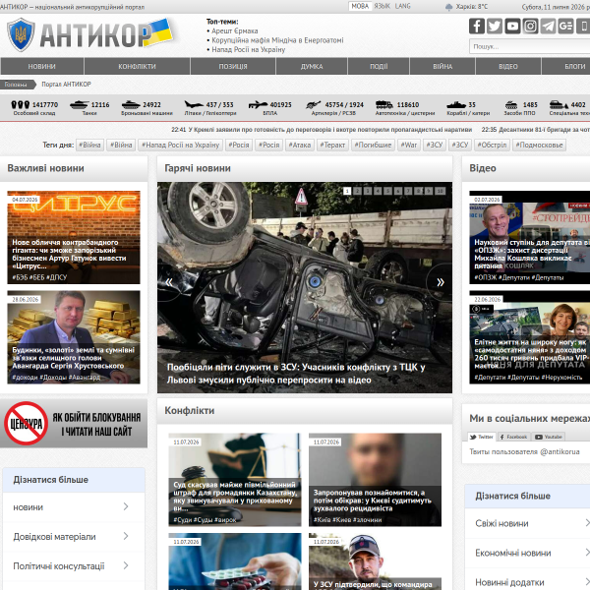Click the armored vehicles icon 24922
590x590 pixels.
131,104
